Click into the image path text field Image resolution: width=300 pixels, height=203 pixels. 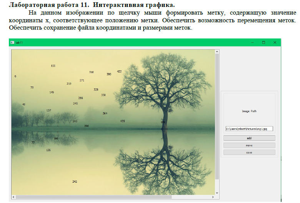tap(249, 129)
